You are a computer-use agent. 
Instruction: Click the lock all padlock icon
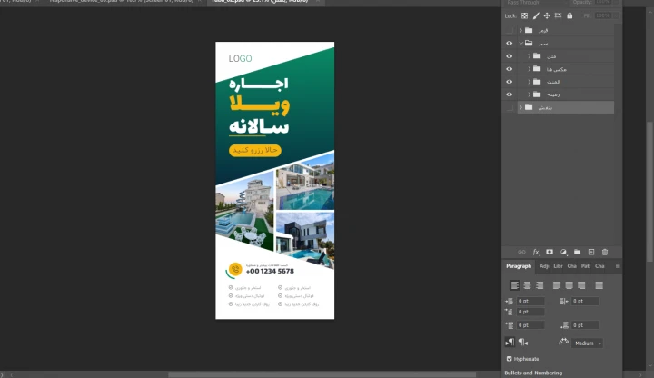tap(570, 15)
